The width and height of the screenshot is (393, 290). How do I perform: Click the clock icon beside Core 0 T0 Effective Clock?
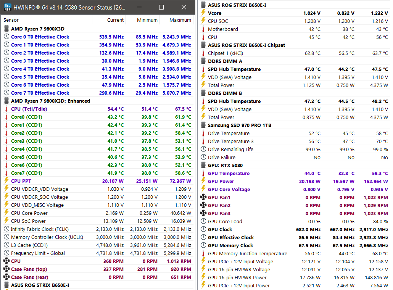tap(6, 37)
